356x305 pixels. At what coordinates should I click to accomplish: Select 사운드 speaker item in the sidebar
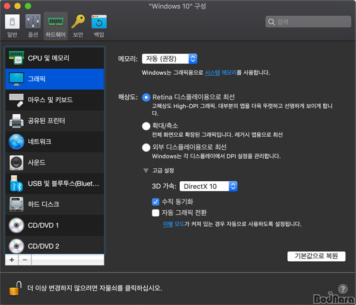click(55, 162)
